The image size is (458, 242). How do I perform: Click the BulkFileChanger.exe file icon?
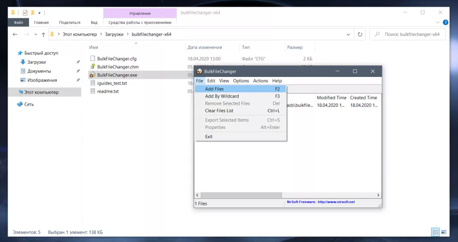point(93,75)
